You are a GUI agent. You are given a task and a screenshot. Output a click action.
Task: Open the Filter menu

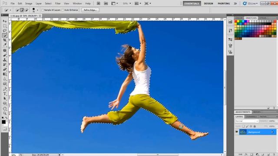(58, 3)
